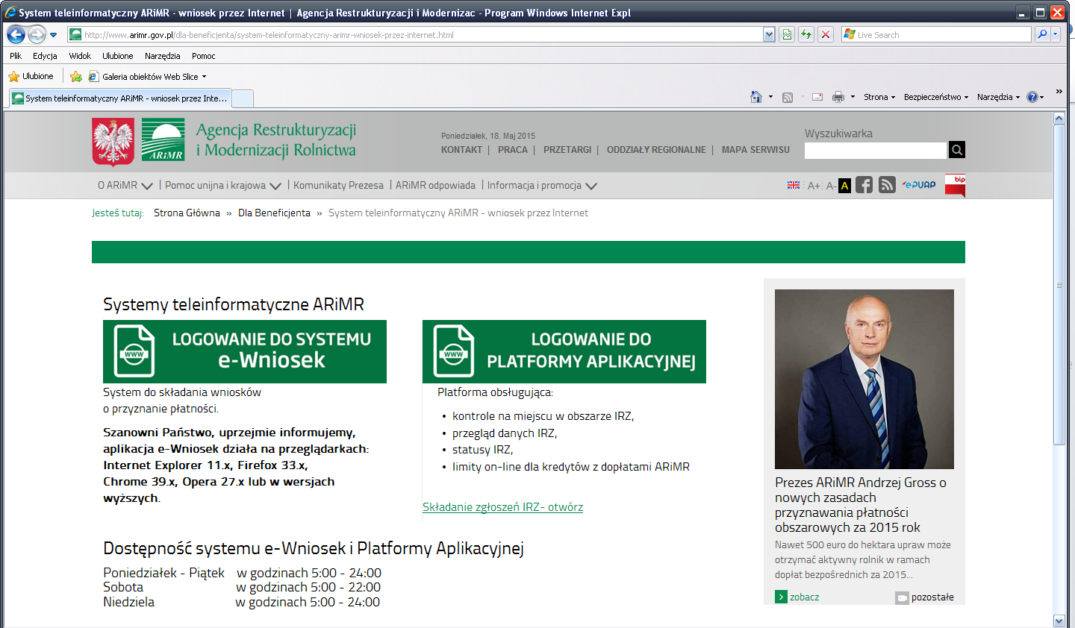Expand Pomoc unijna i krajowa menu
Viewport: 1075px width, 628px height.
click(223, 185)
